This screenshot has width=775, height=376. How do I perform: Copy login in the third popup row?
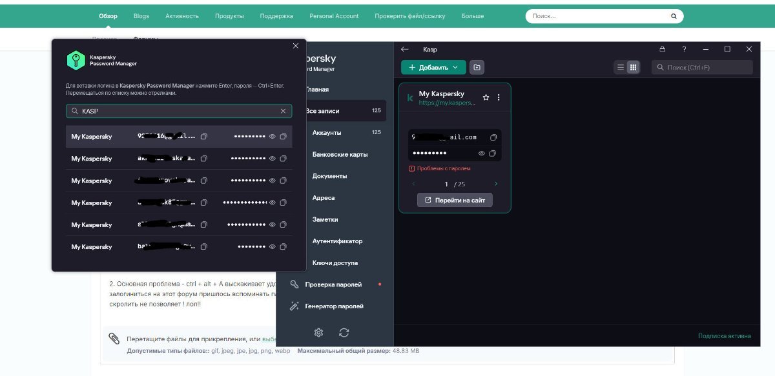pos(203,181)
